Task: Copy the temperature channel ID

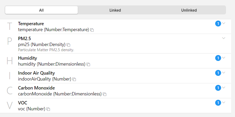Action: point(92,30)
